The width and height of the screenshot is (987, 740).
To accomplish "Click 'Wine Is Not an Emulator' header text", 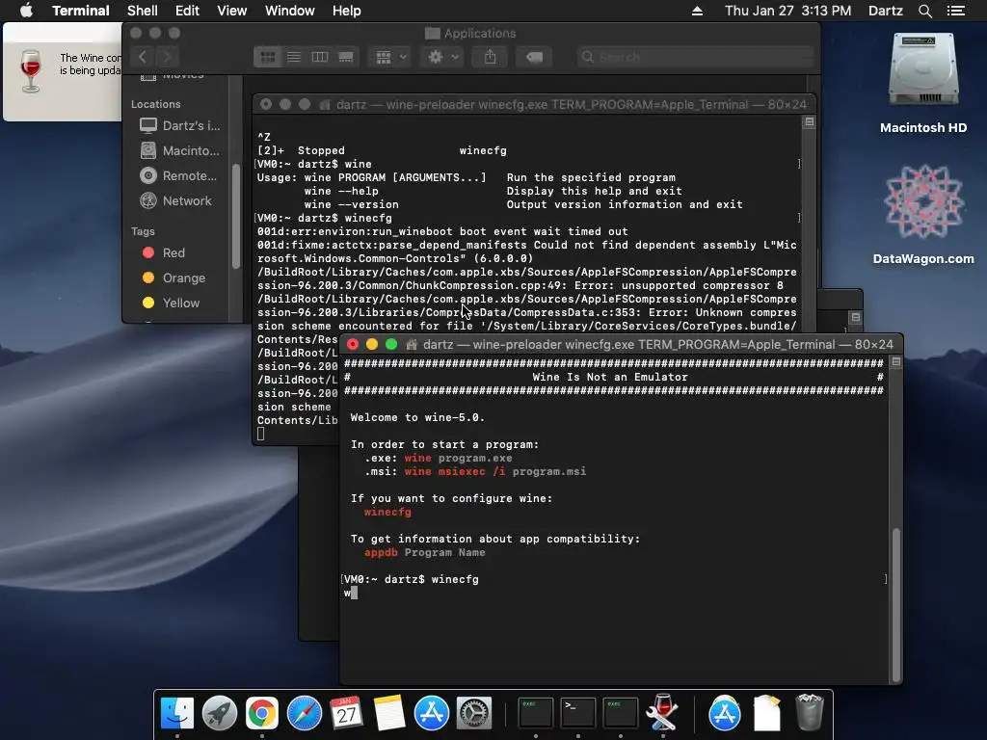I will [610, 377].
